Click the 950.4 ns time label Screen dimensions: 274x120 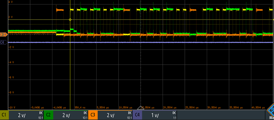pos(81,107)
